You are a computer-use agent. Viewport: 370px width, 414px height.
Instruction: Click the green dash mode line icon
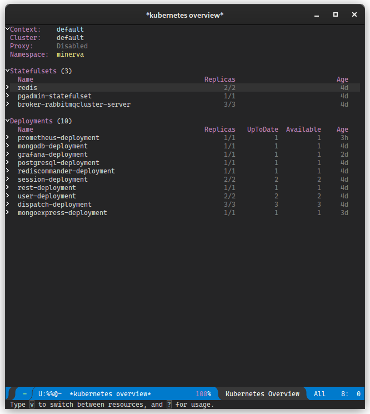click(25, 394)
